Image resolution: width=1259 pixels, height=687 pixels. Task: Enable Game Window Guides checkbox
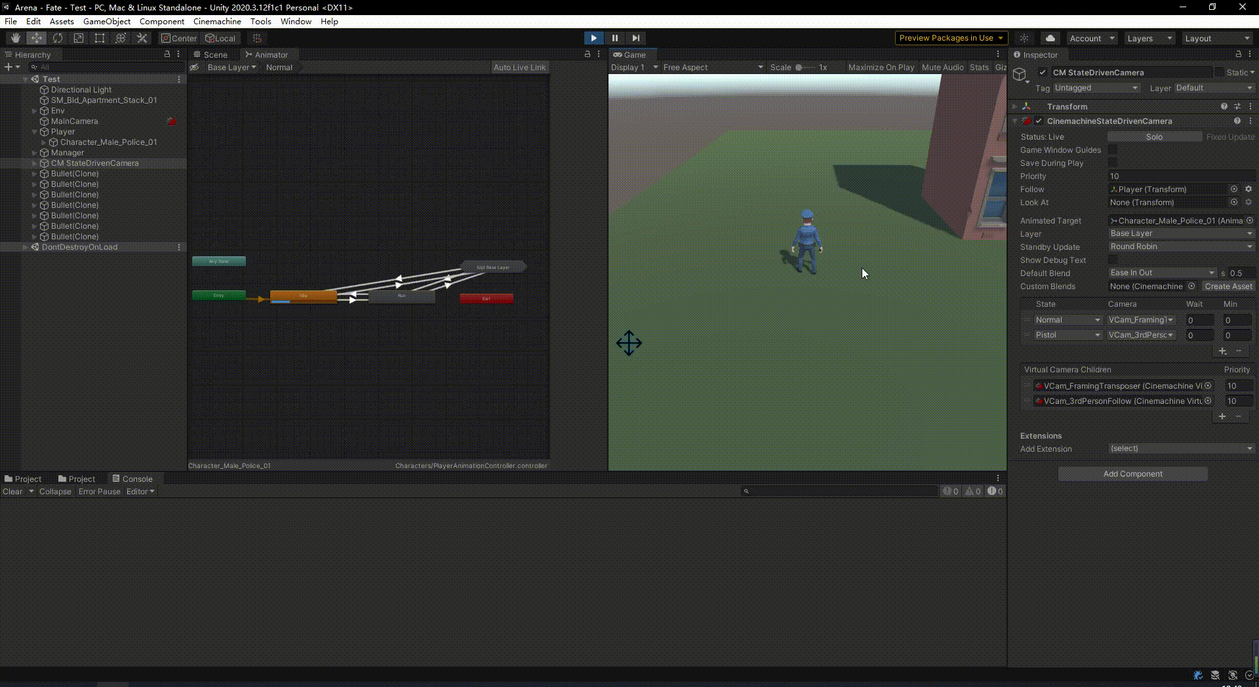[1113, 149]
